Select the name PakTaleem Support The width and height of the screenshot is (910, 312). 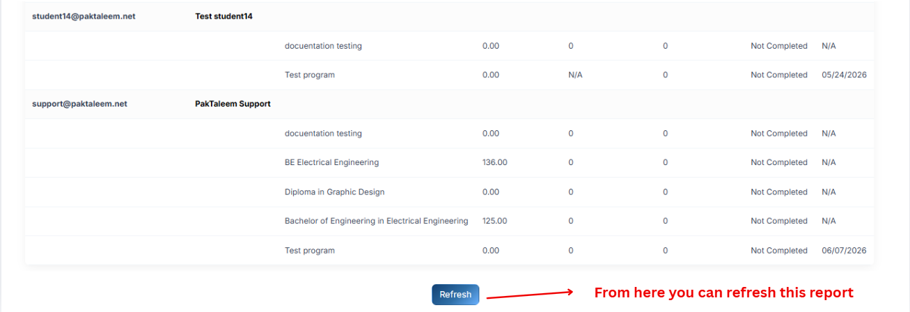233,104
